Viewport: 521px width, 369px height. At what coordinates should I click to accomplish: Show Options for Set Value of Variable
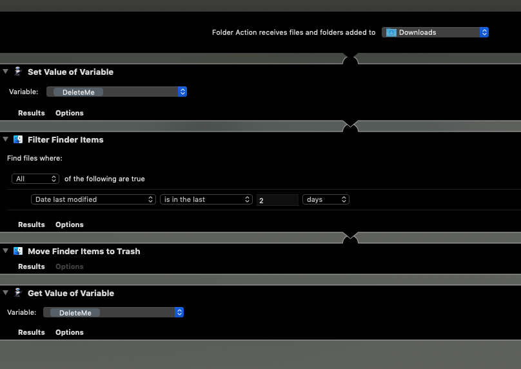(x=70, y=113)
